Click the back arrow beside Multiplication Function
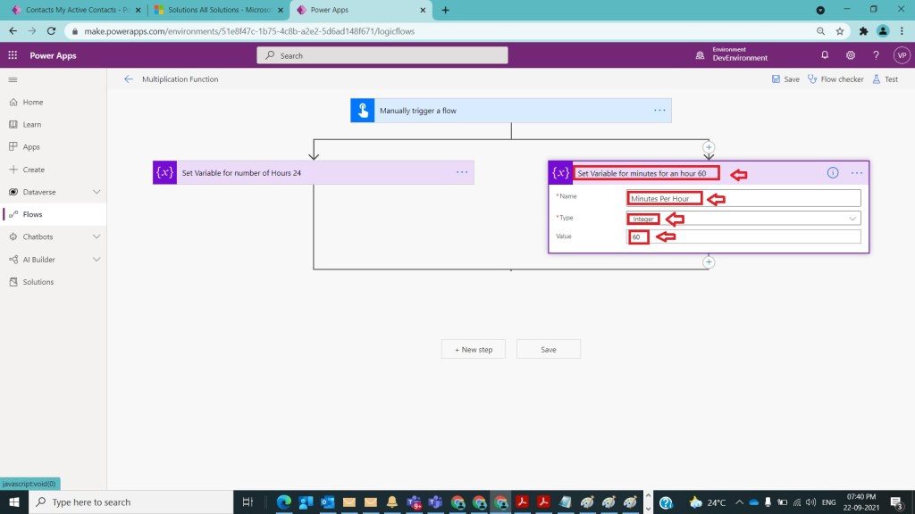Screen dimensions: 915x514 pos(129,79)
